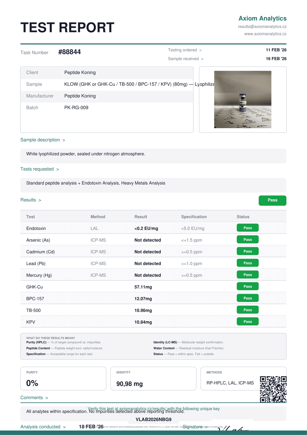Viewport: 307px width, 435px height.
Task: Click the Arsenic (As) Pass badge
Action: click(248, 240)
